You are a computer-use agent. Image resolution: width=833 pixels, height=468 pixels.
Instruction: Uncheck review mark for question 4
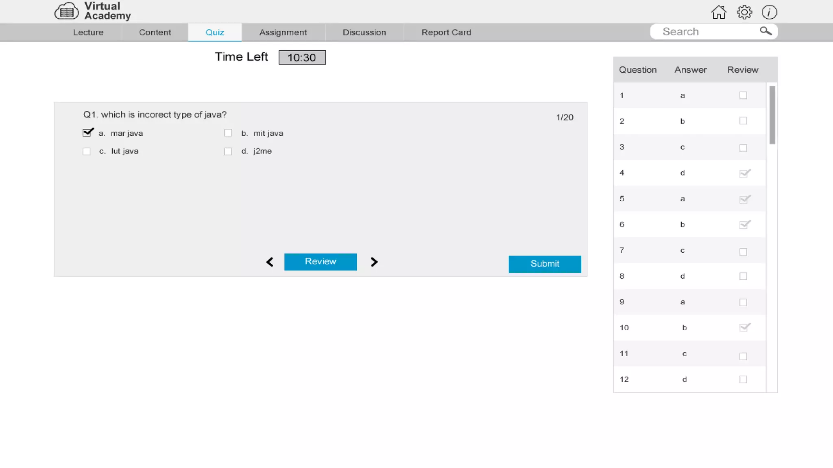pyautogui.click(x=744, y=173)
